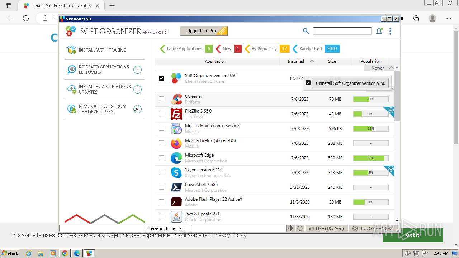Check the CCleaner checkbox
Screen dimensions: 459x258
coord(161,99)
